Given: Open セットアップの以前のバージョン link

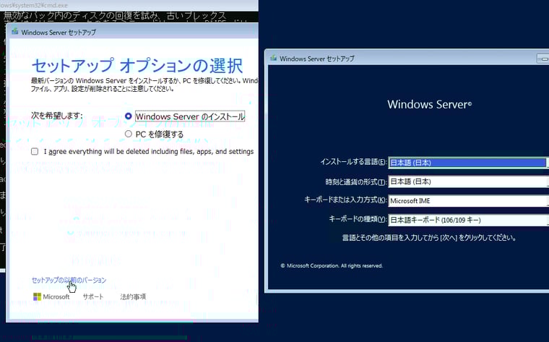Looking at the screenshot, I should coord(69,280).
